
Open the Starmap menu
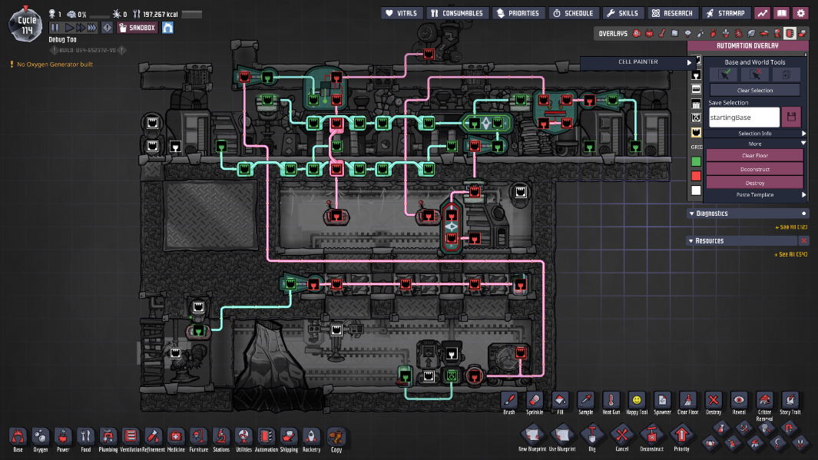(726, 13)
